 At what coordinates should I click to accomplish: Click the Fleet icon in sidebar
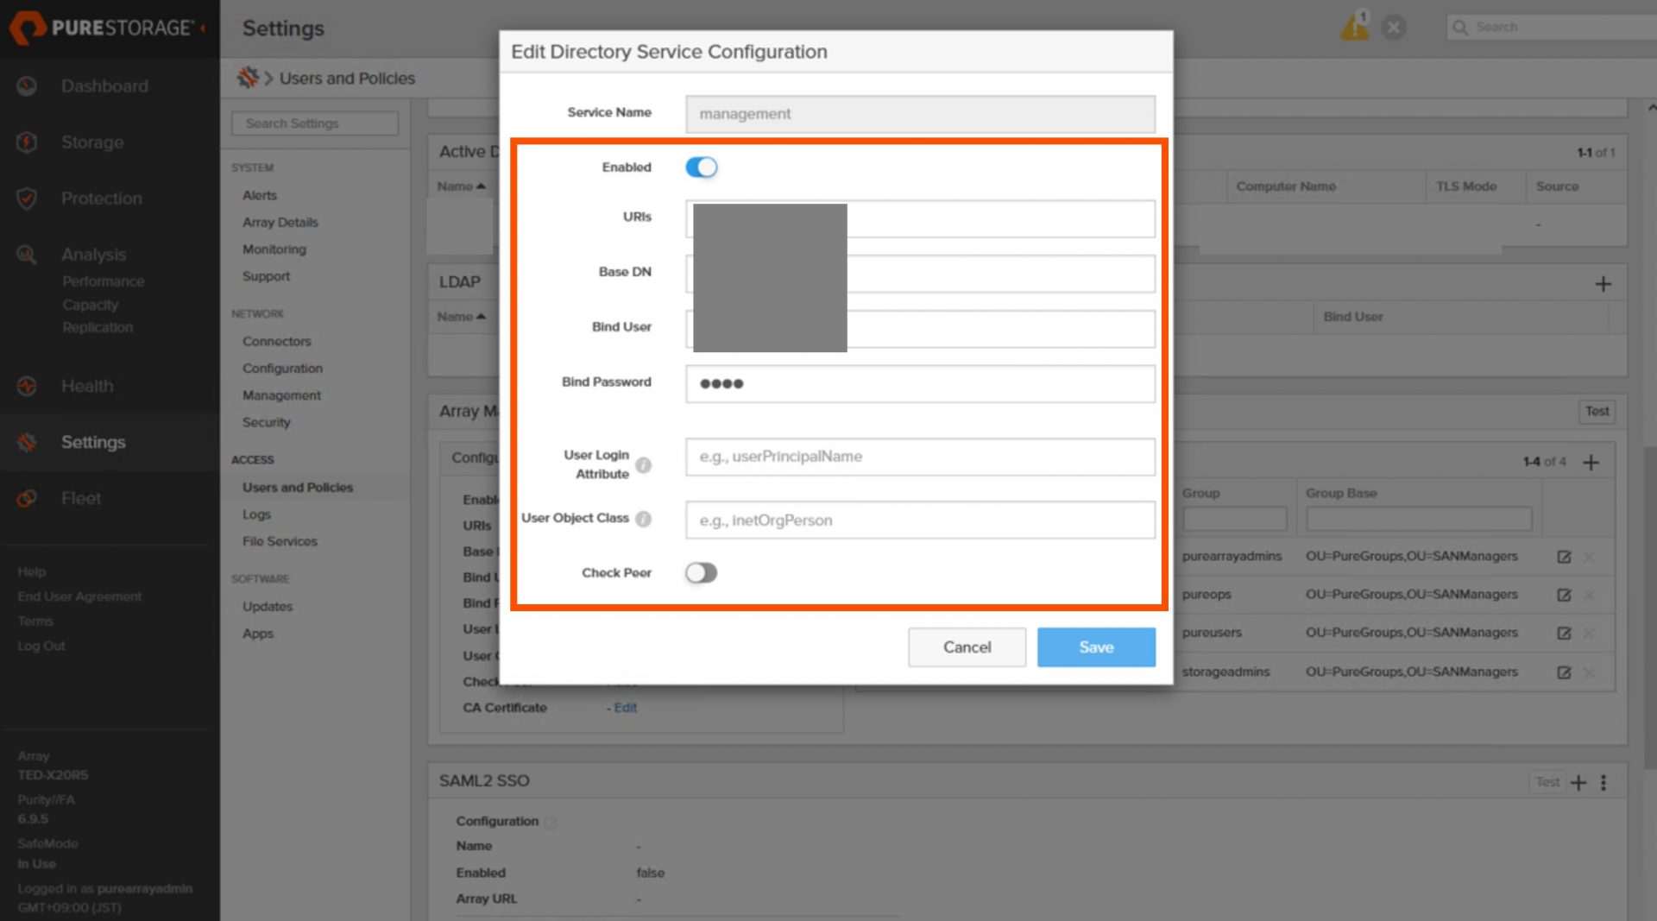27,498
